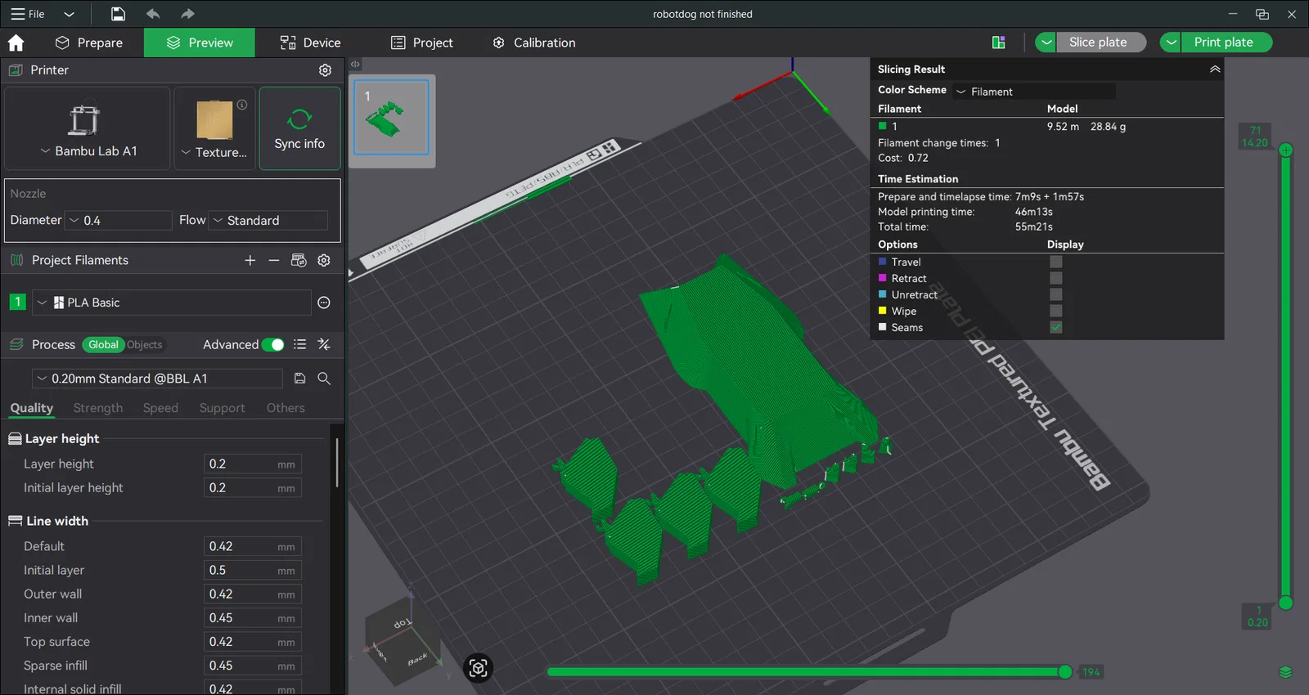
Task: Click the Sync info button
Action: (x=299, y=129)
